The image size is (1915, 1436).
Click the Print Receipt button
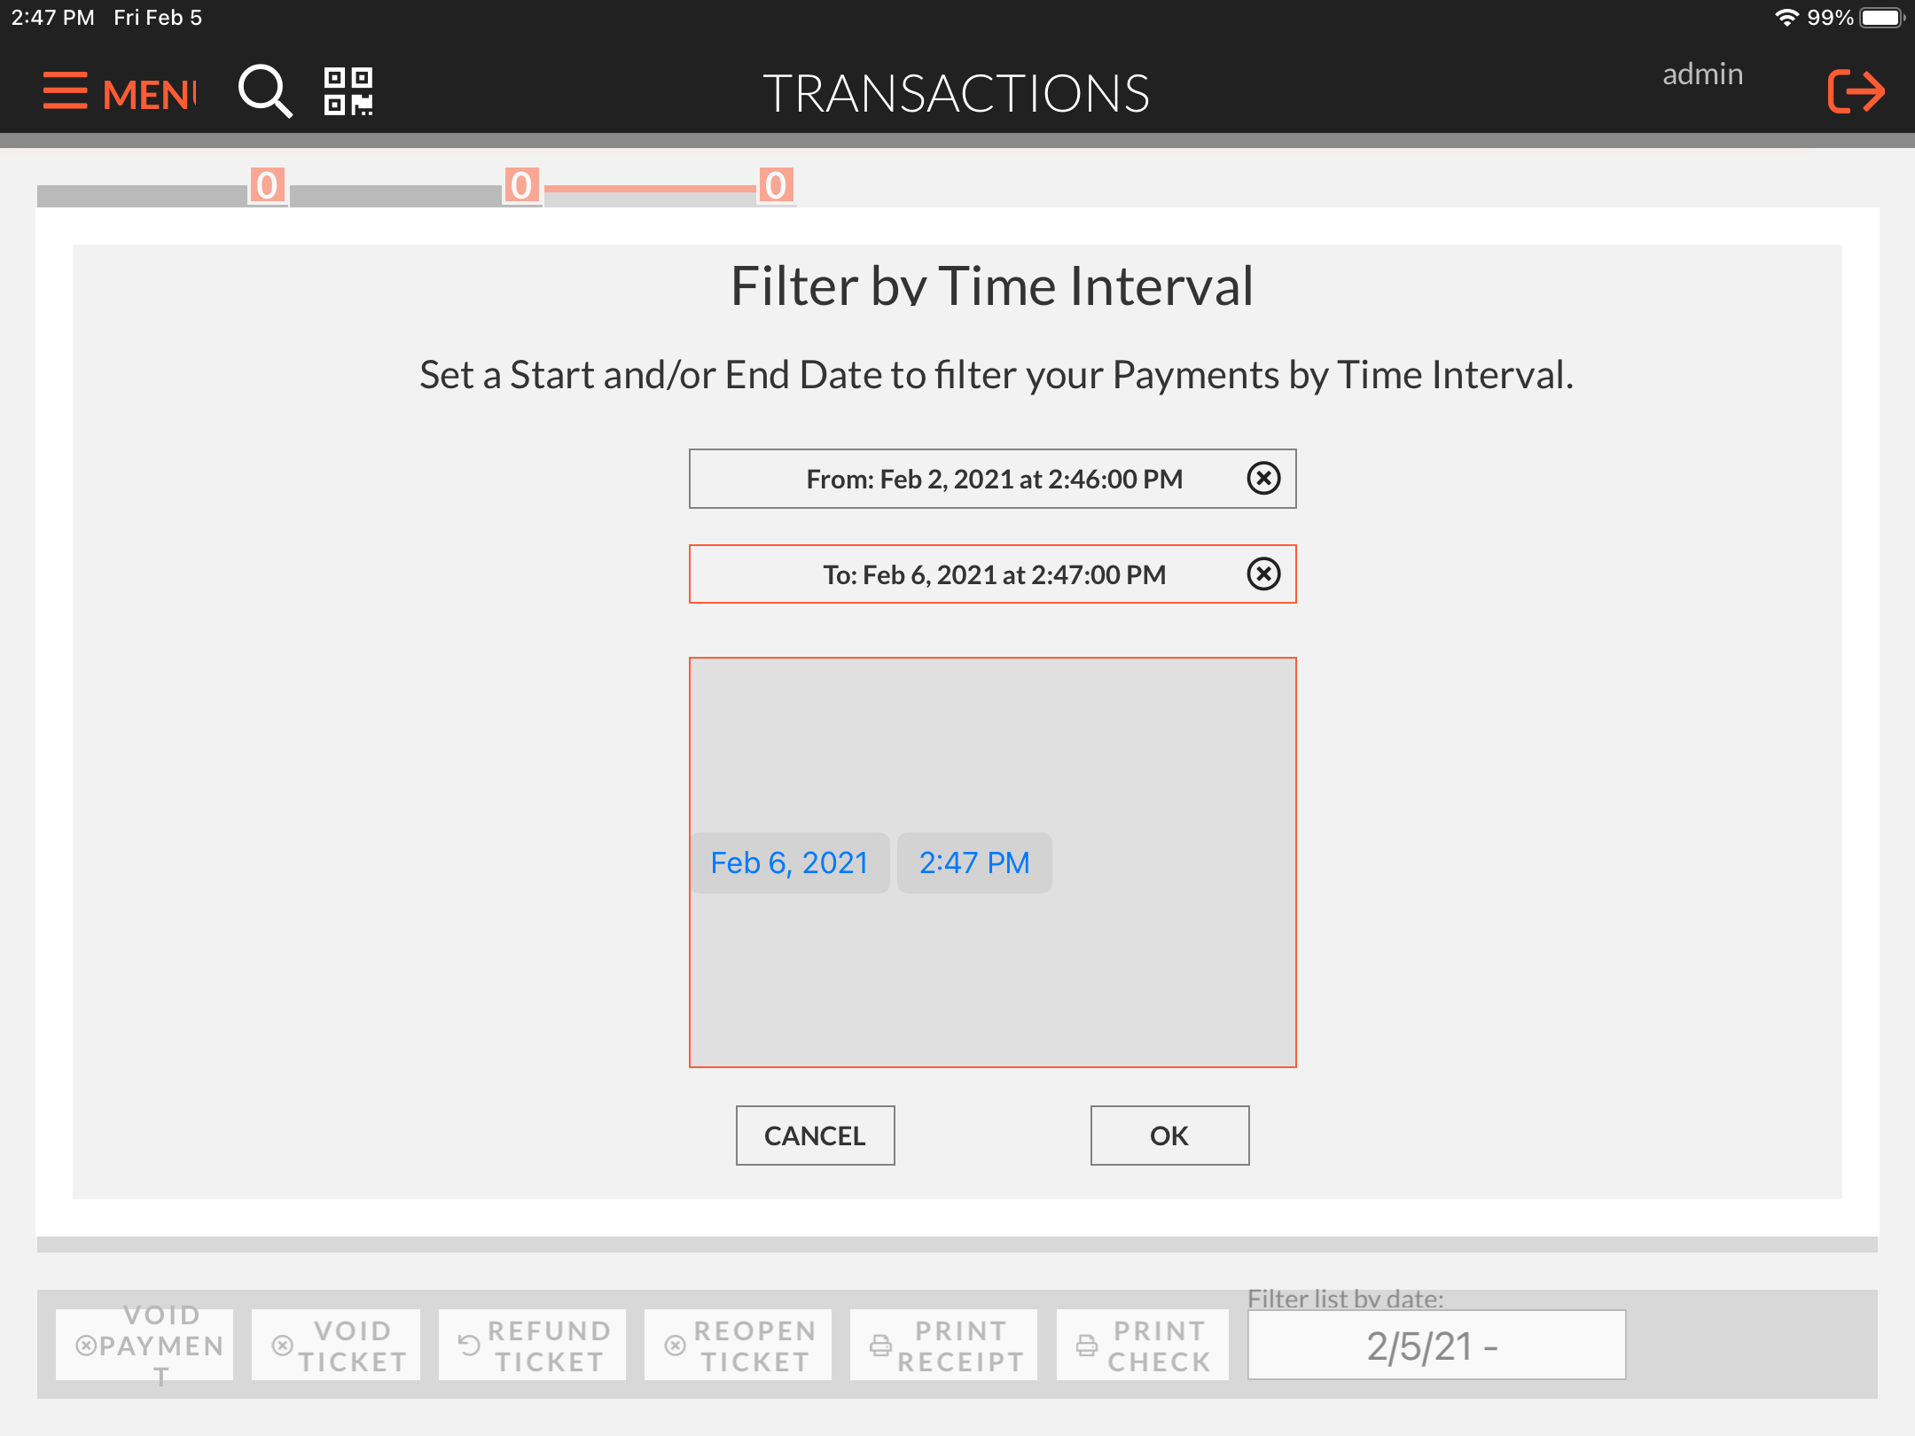pos(943,1345)
